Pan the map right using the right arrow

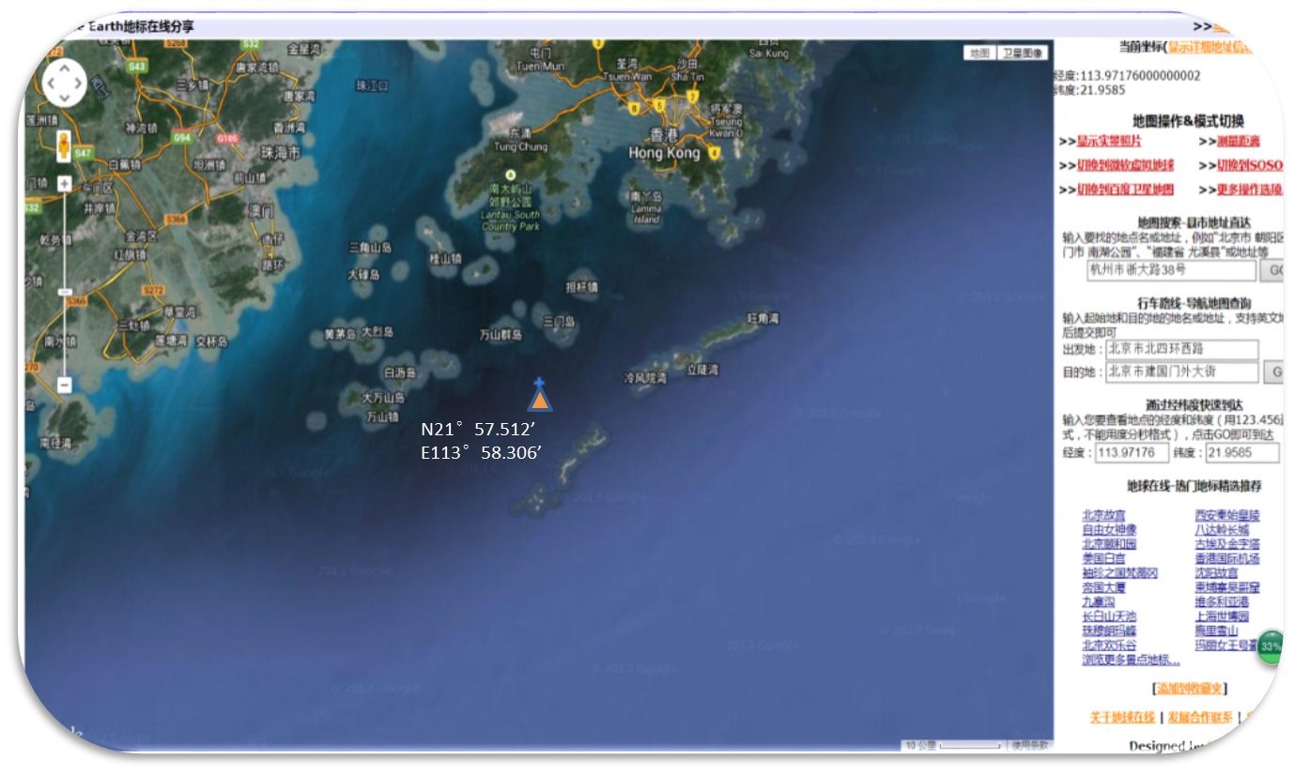coord(81,85)
